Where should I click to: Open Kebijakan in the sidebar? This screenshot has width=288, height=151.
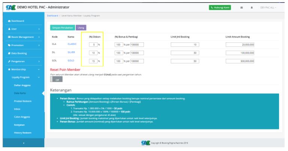pyautogui.click(x=19, y=125)
